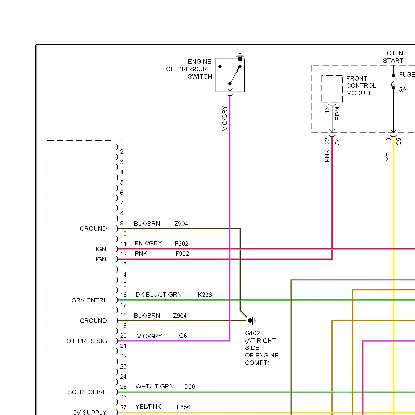The width and height of the screenshot is (415, 415).
Task: Click the PDM label
Action: coord(337,114)
